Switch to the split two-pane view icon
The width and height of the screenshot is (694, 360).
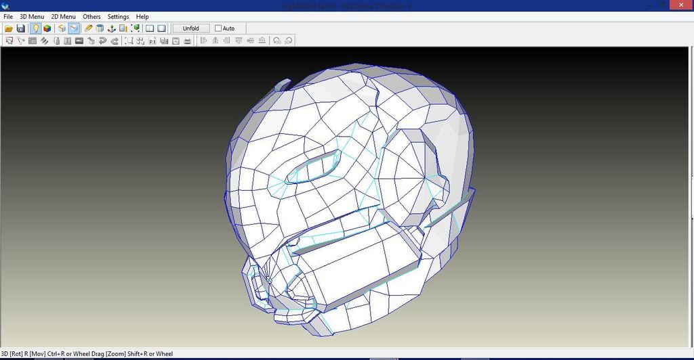[150, 28]
